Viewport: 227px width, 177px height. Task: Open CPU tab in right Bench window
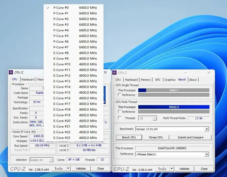[x=118, y=80]
